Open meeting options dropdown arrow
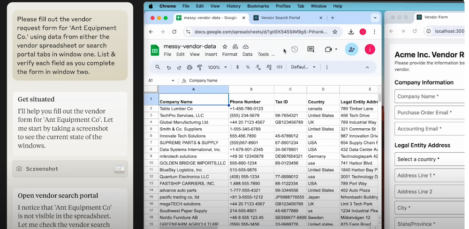 pos(336,49)
